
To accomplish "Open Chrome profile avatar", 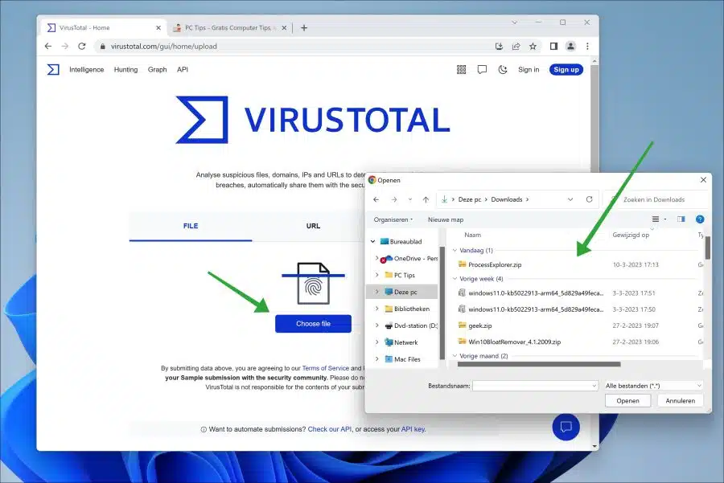I will point(570,46).
